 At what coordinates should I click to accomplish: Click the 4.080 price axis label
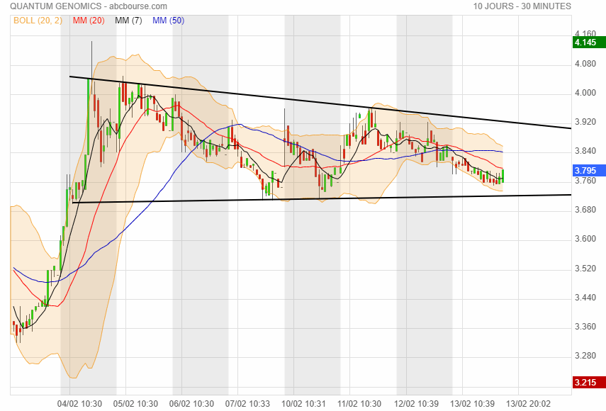tap(585, 63)
